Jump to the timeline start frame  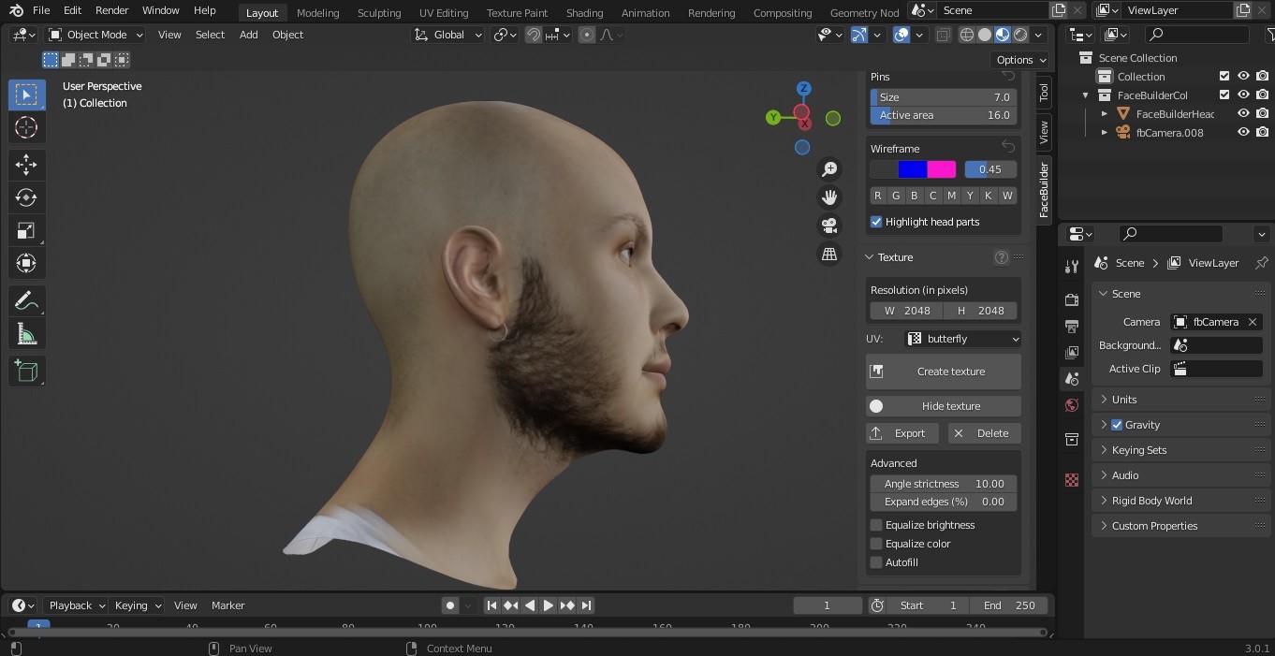click(492, 605)
